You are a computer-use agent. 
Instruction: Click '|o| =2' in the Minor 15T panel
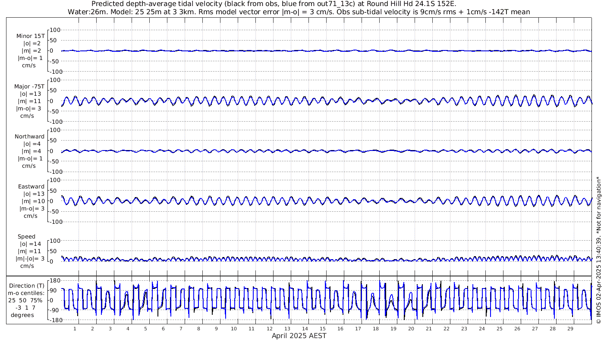point(32,44)
